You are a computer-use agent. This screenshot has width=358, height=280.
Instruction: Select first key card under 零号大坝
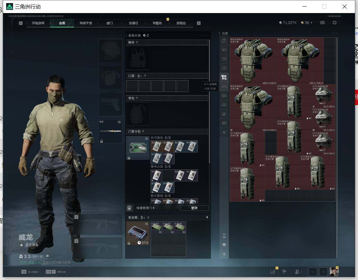point(157,176)
